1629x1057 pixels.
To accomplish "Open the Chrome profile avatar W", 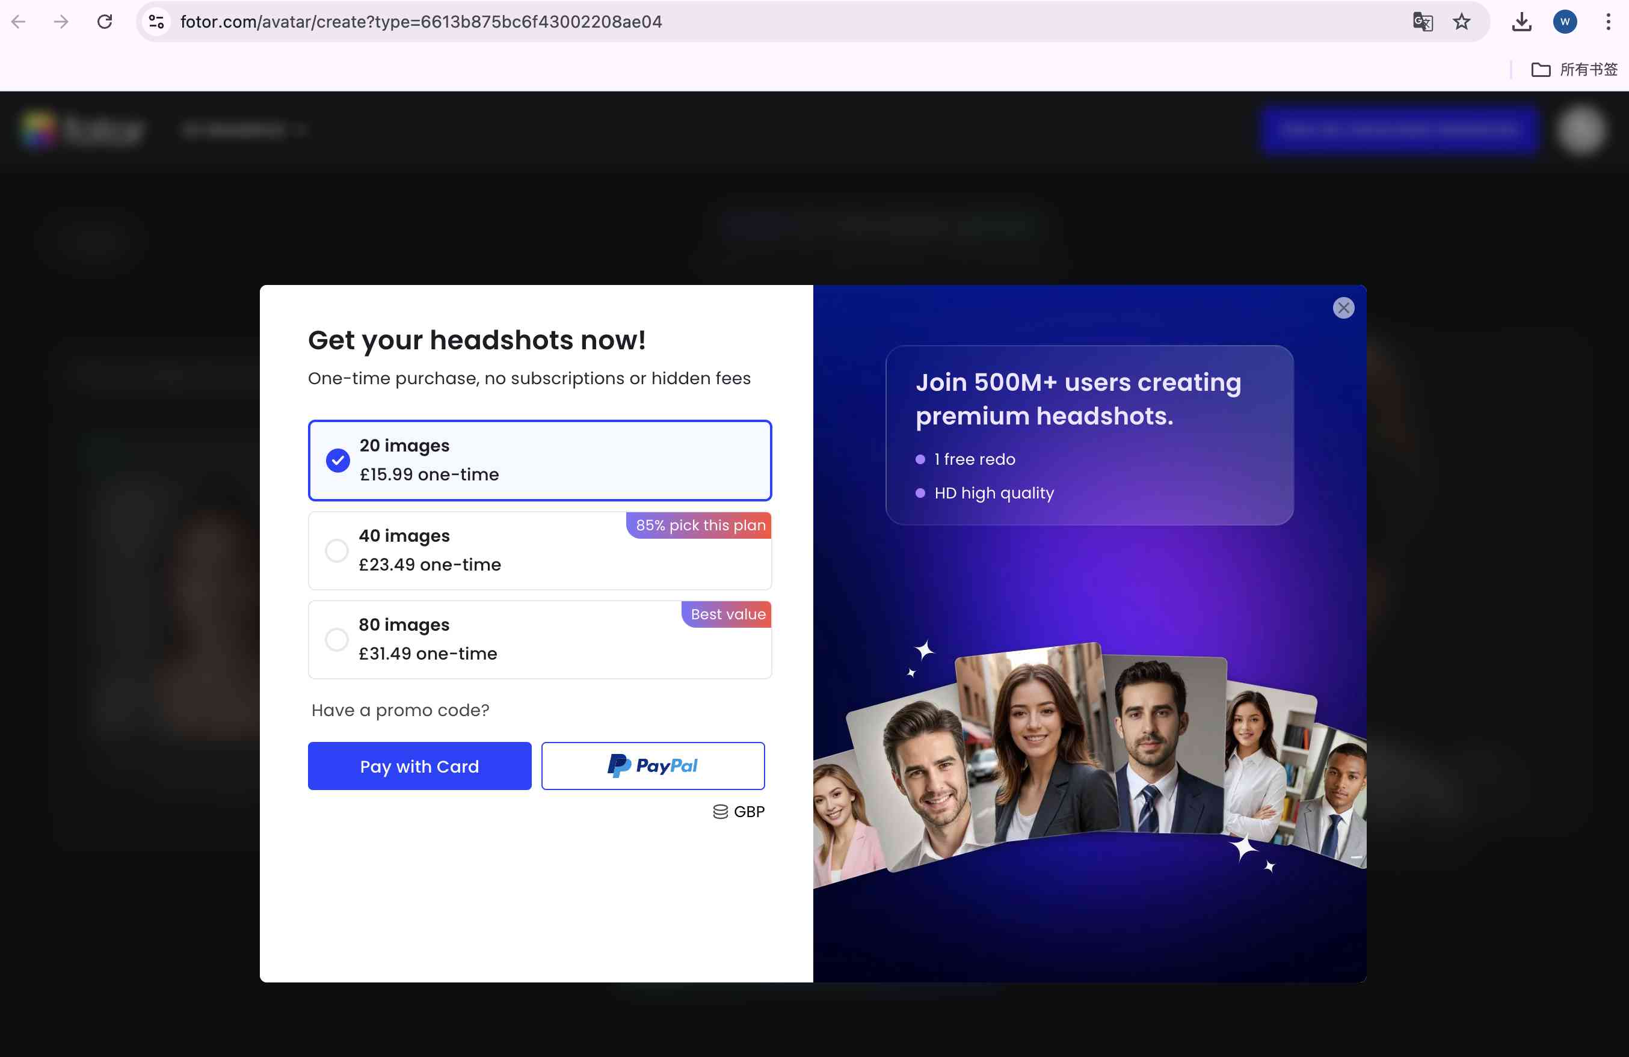I will [x=1565, y=22].
